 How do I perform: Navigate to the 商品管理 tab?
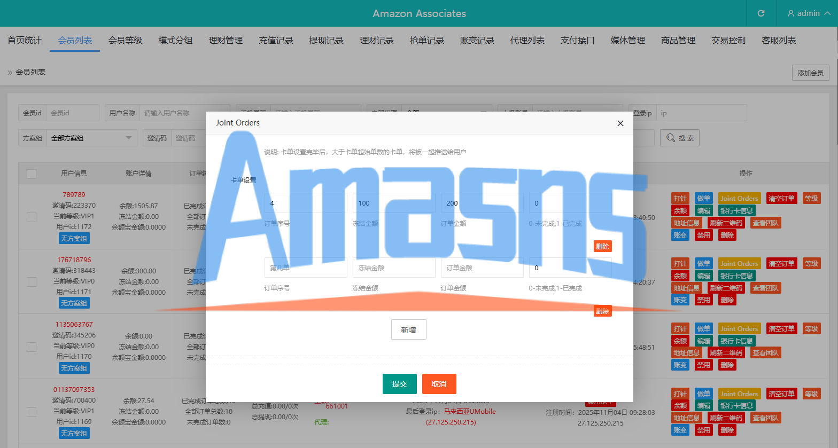click(678, 41)
